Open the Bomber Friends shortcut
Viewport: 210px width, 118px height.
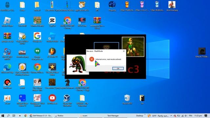click(x=37, y=22)
